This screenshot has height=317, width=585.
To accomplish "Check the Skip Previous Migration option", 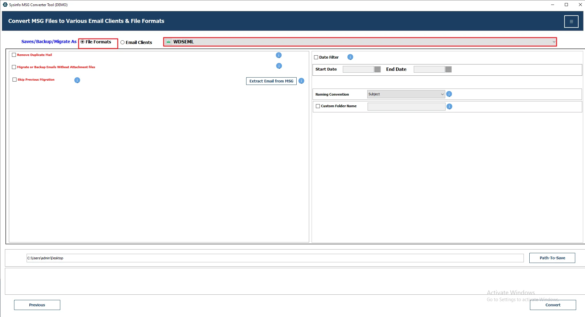I will tap(14, 79).
